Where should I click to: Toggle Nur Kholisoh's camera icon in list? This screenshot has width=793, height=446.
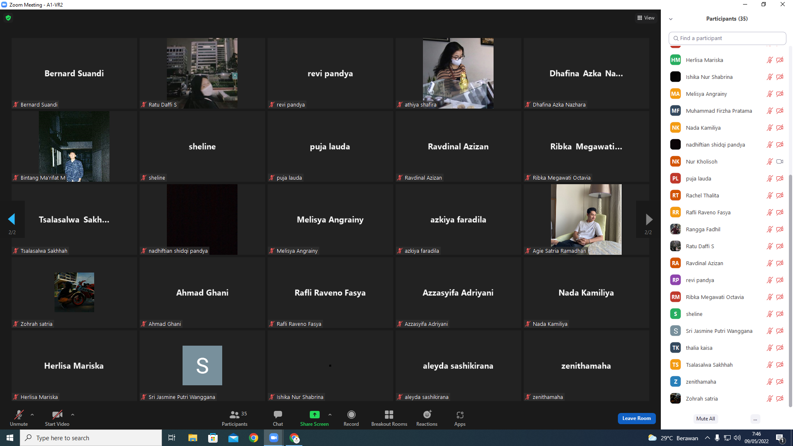point(780,162)
